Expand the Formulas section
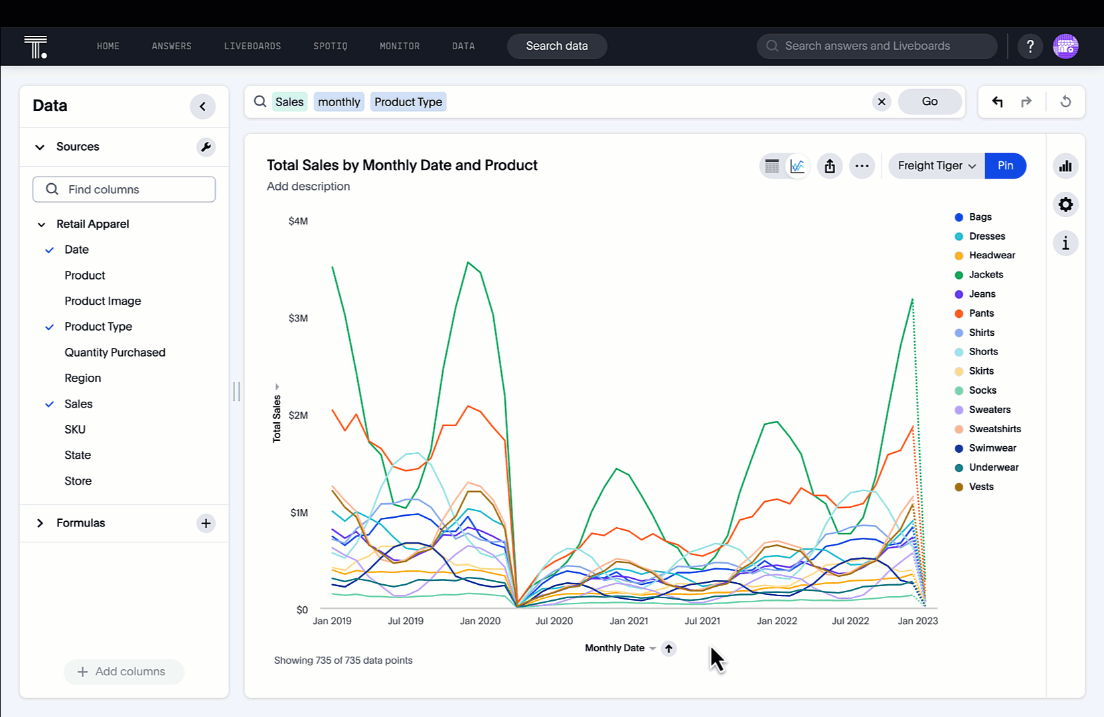The height and width of the screenshot is (717, 1104). pos(40,523)
